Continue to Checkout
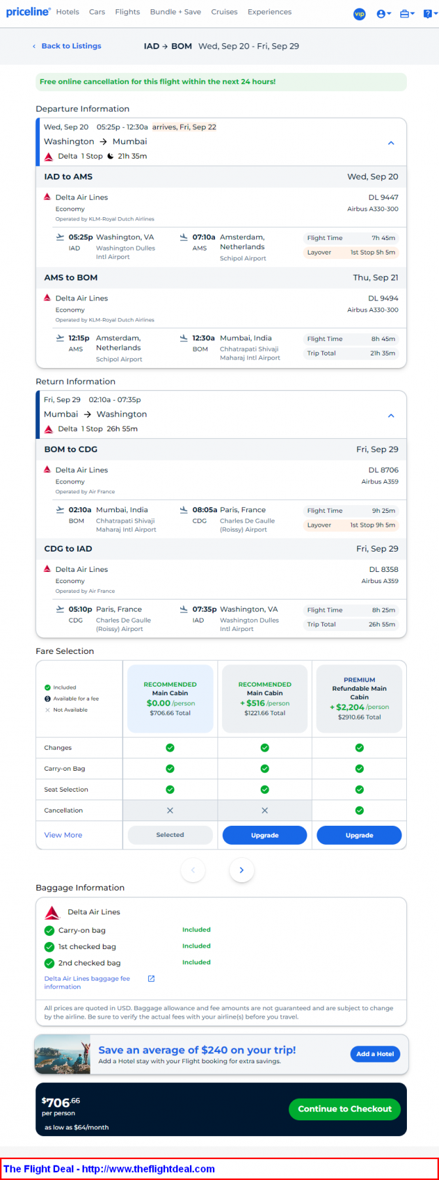The height and width of the screenshot is (1180, 439). [345, 1109]
